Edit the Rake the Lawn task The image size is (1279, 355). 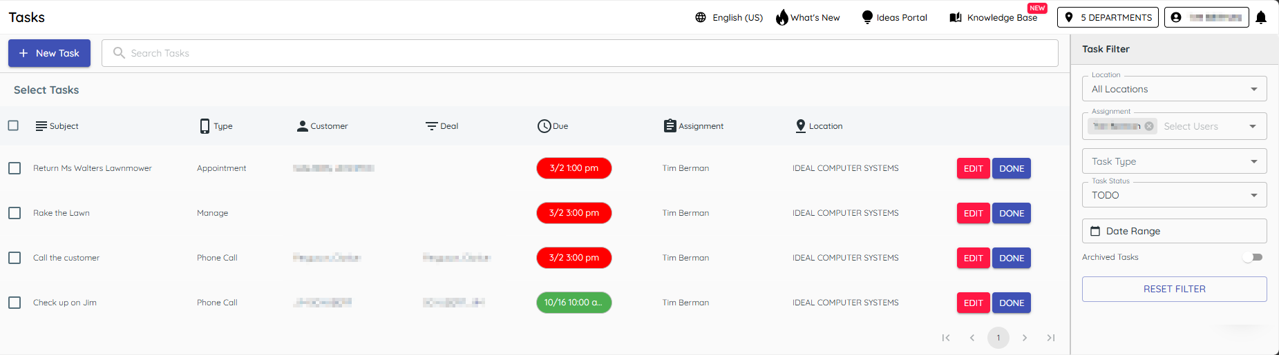[x=973, y=213]
